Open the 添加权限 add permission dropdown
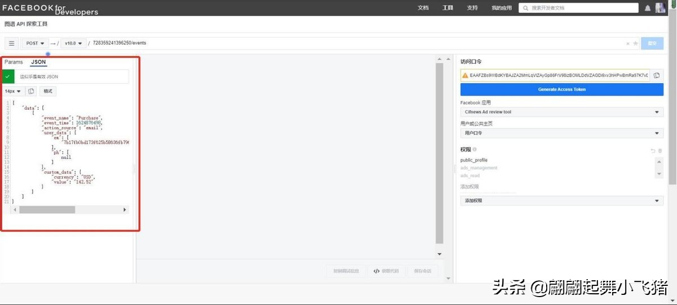This screenshot has width=677, height=305. coord(562,200)
